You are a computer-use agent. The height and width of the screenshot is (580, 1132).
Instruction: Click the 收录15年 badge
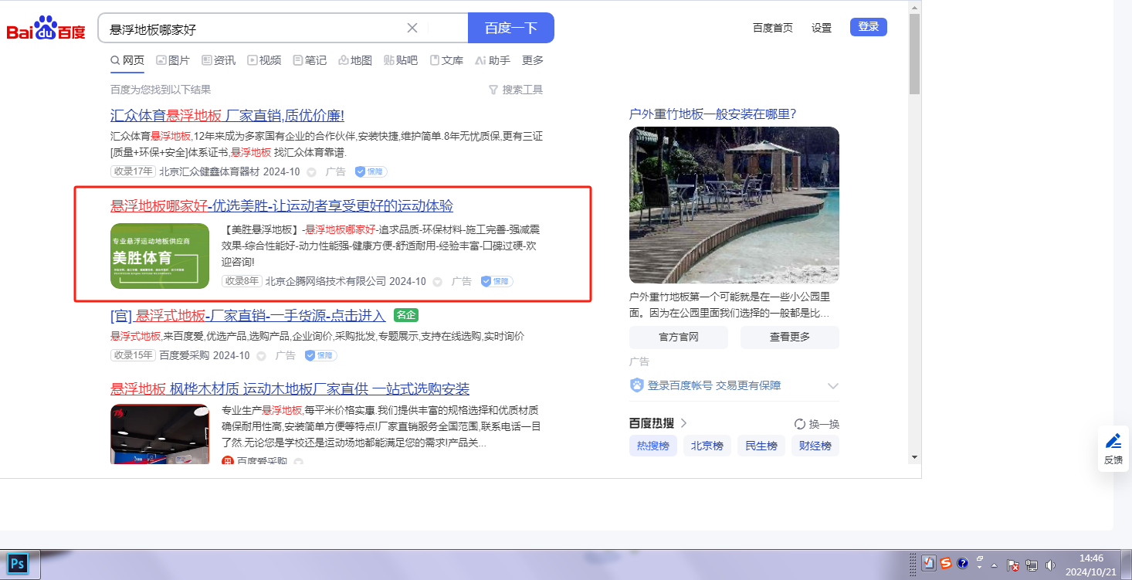pyautogui.click(x=134, y=355)
